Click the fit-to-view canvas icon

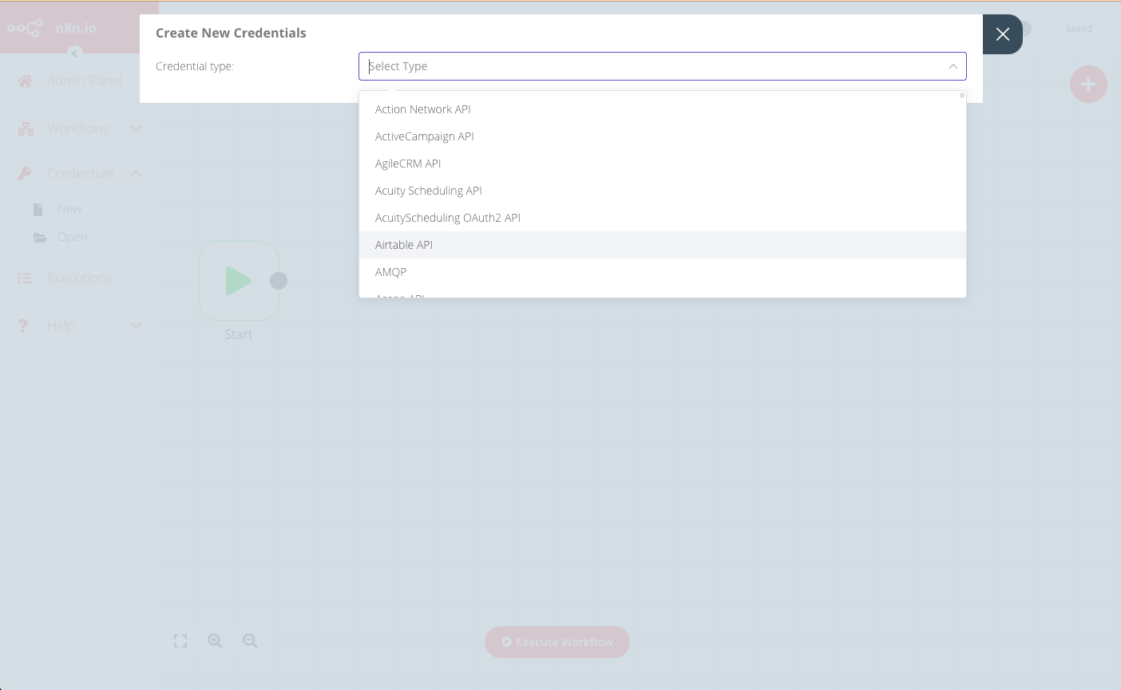click(180, 641)
